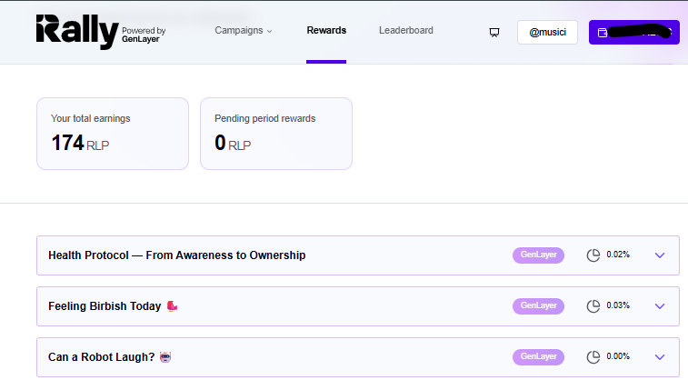Click GenLayer badge on Robot Laugh row
688x380 pixels.
click(x=538, y=356)
